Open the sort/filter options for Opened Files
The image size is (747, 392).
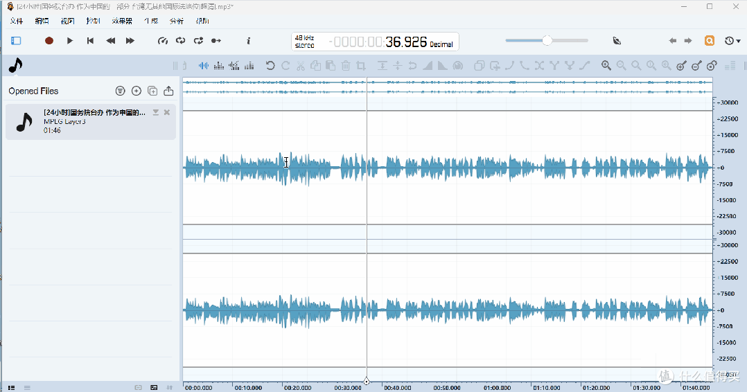coord(120,91)
